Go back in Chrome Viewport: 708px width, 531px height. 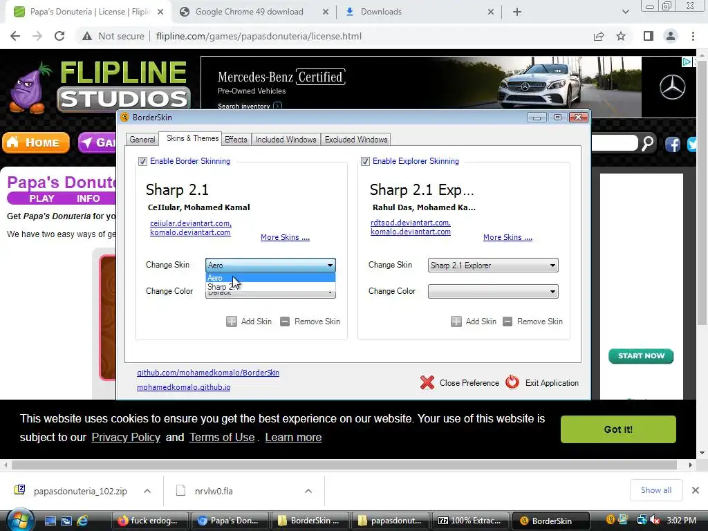[x=15, y=36]
